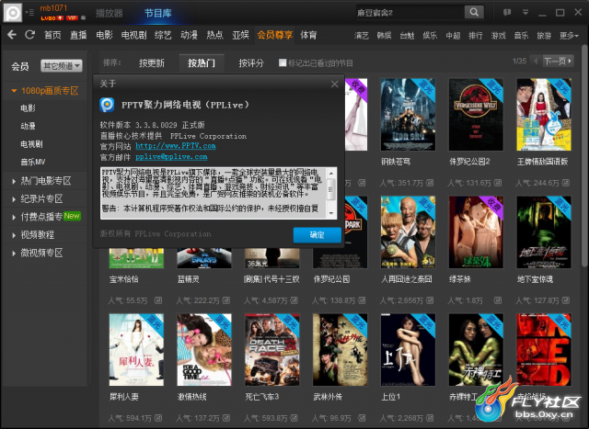The height and width of the screenshot is (429, 589).
Task: Expand the 纪录片专区 tree node
Action: coord(14,199)
